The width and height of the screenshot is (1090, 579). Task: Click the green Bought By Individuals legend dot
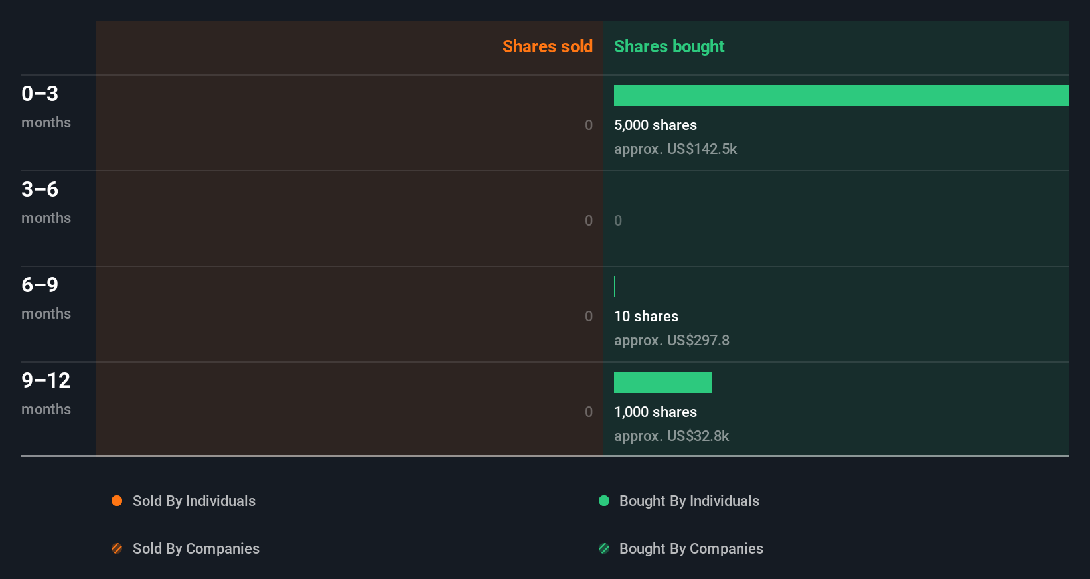pyautogui.click(x=604, y=501)
